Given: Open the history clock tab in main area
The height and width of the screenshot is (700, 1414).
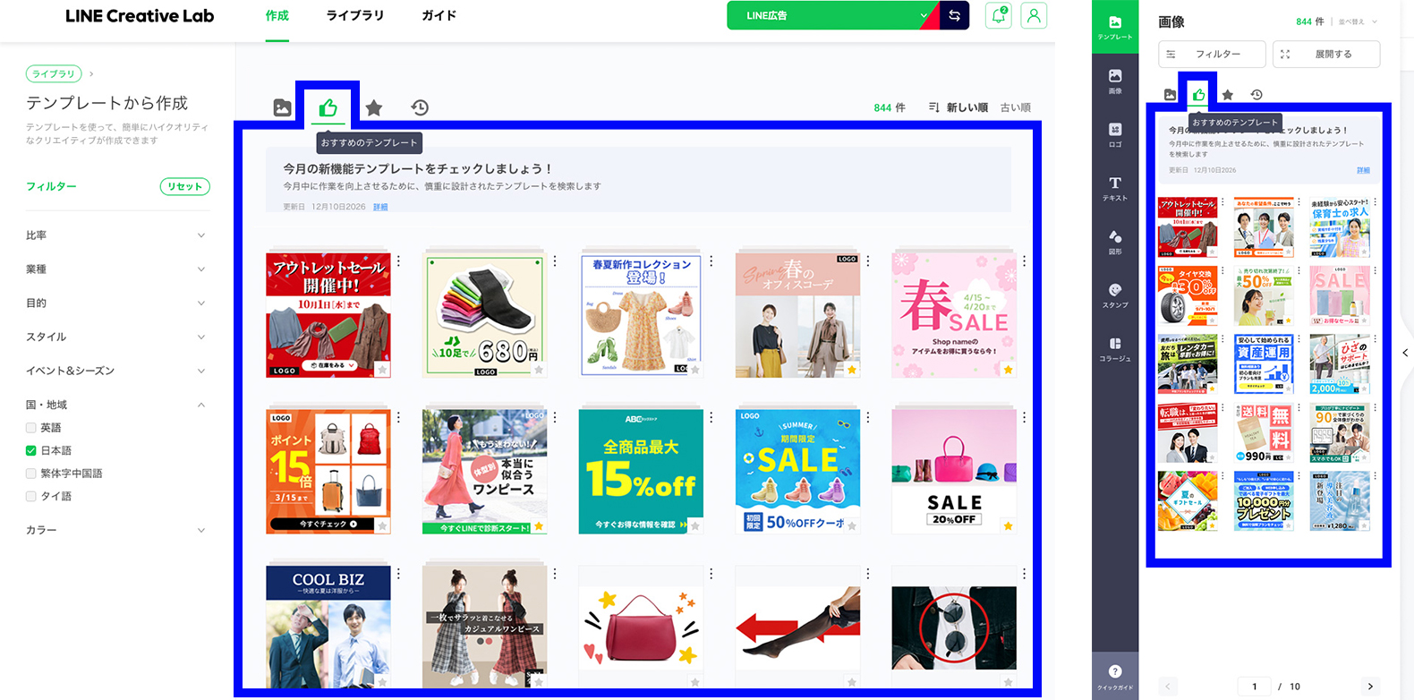Looking at the screenshot, I should pyautogui.click(x=420, y=108).
